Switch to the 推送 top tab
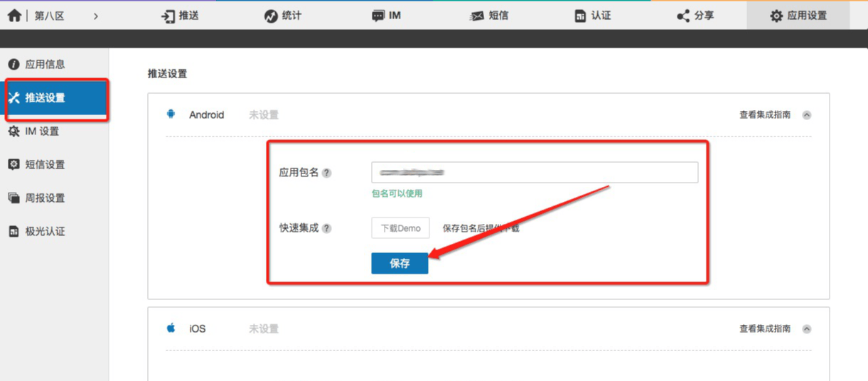 click(x=180, y=16)
